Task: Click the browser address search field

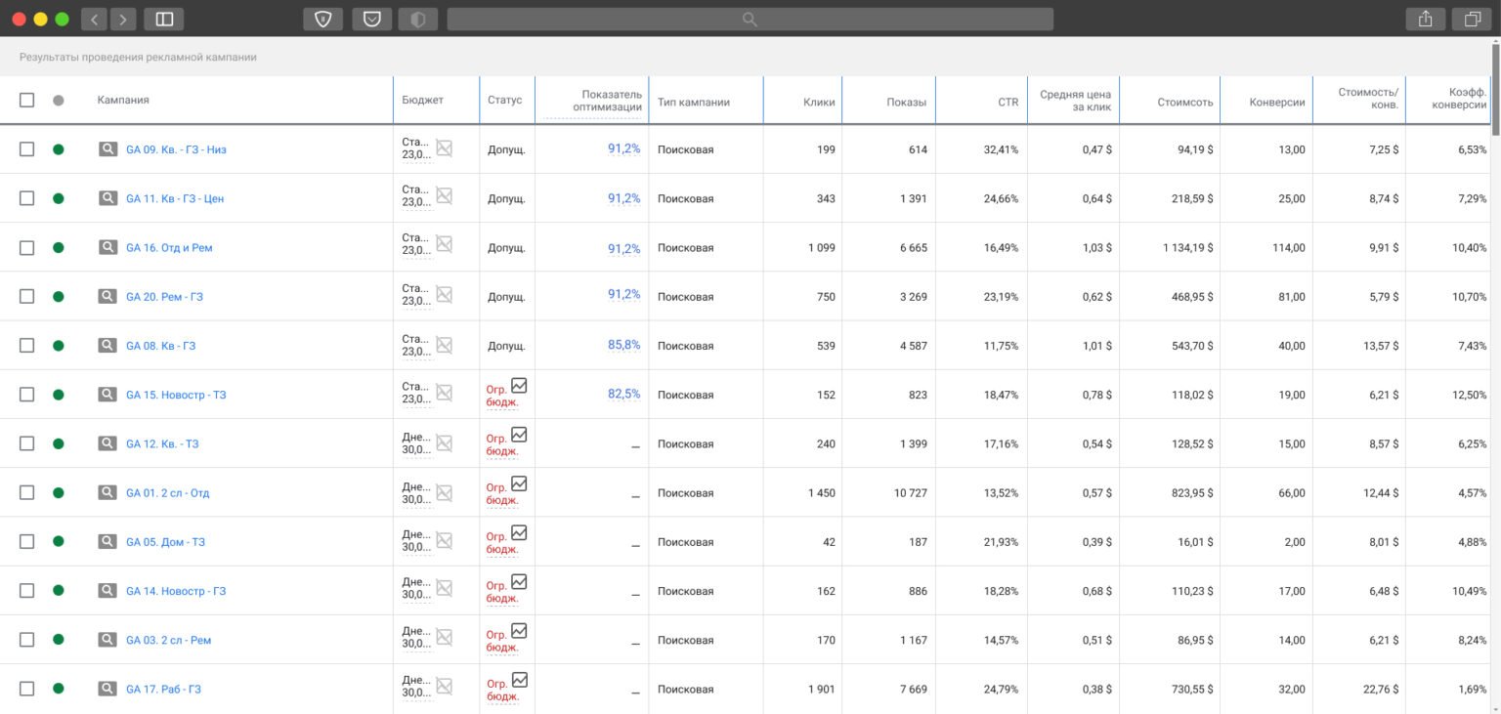Action: click(750, 19)
